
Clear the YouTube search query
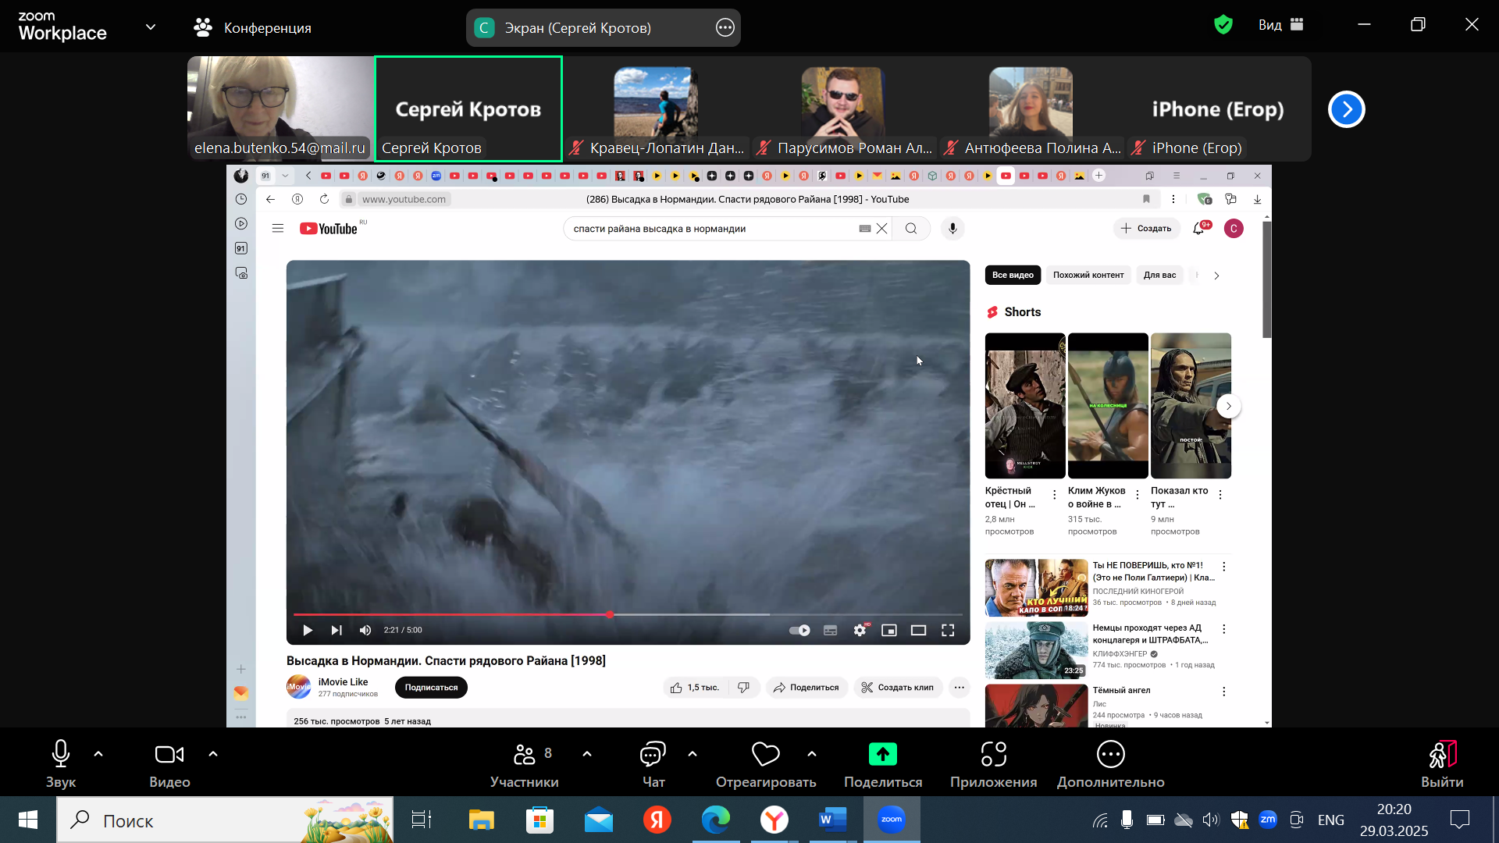[x=881, y=229]
